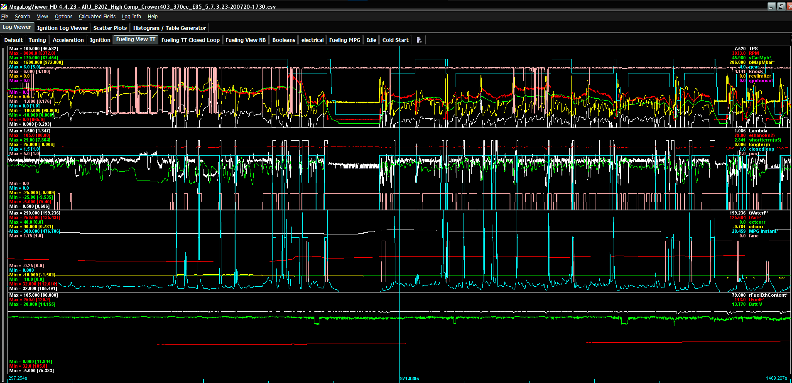Select the Cold Start graph view
Viewport: 792px width, 383px height.
click(x=395, y=40)
